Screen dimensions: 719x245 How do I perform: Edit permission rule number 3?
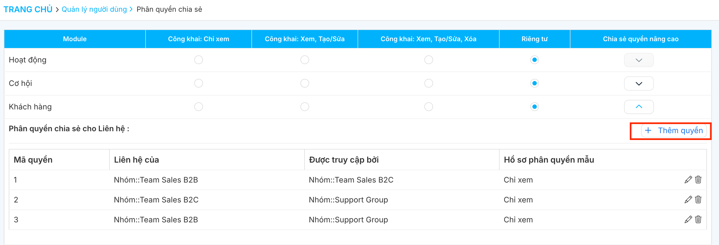(x=688, y=220)
